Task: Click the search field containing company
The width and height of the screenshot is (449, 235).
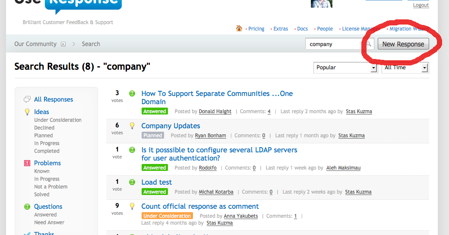Action: pos(335,44)
